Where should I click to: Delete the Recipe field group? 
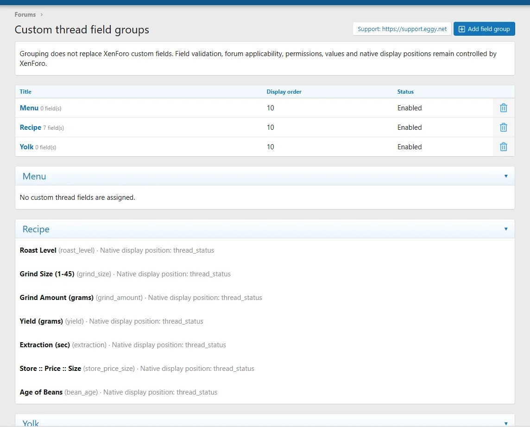point(503,127)
